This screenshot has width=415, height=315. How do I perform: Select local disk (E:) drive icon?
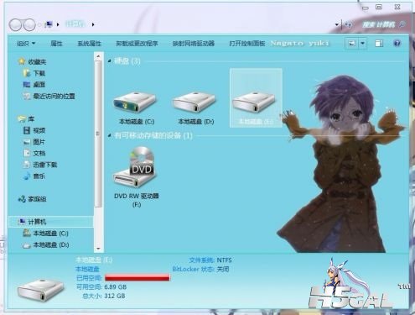pyautogui.click(x=254, y=102)
